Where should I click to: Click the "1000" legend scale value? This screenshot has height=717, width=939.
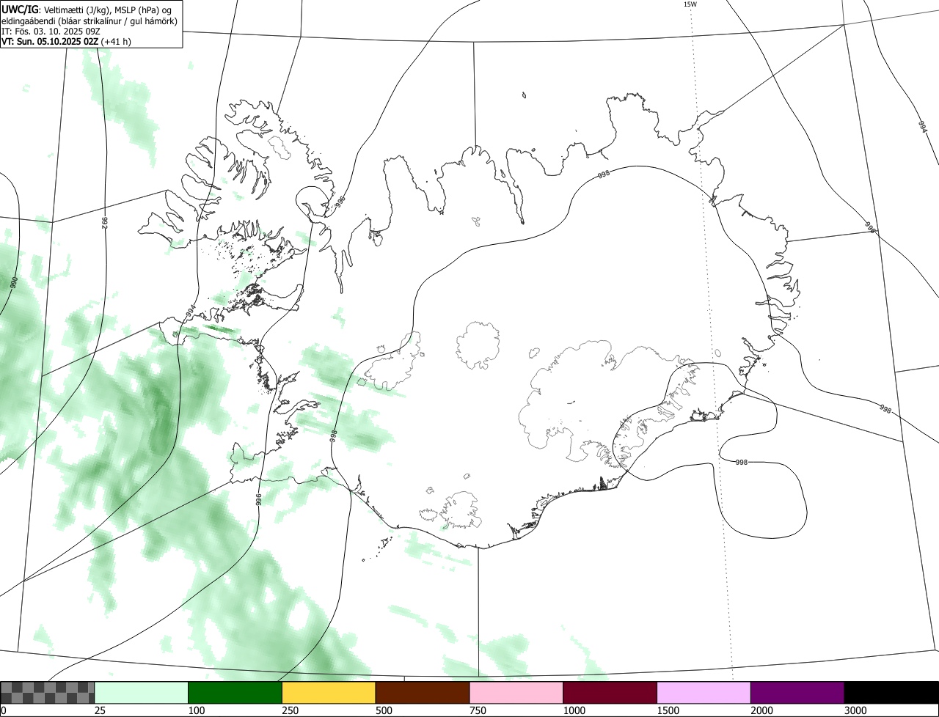pyautogui.click(x=574, y=710)
